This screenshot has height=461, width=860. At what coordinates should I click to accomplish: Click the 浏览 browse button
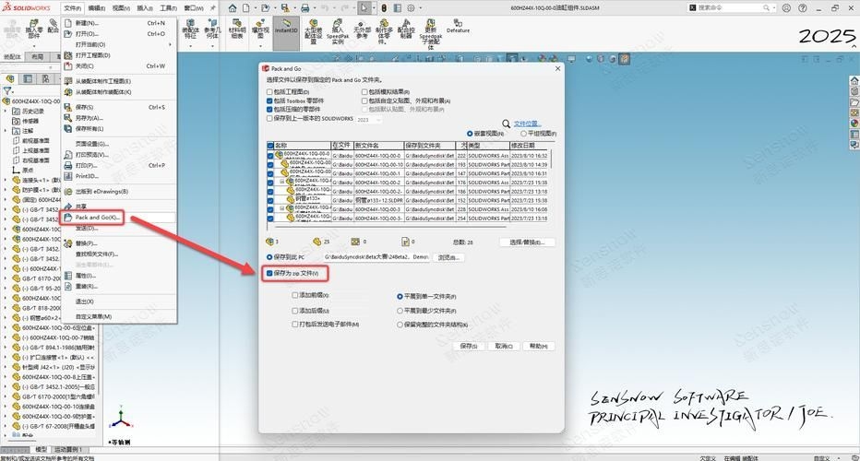[x=447, y=257]
